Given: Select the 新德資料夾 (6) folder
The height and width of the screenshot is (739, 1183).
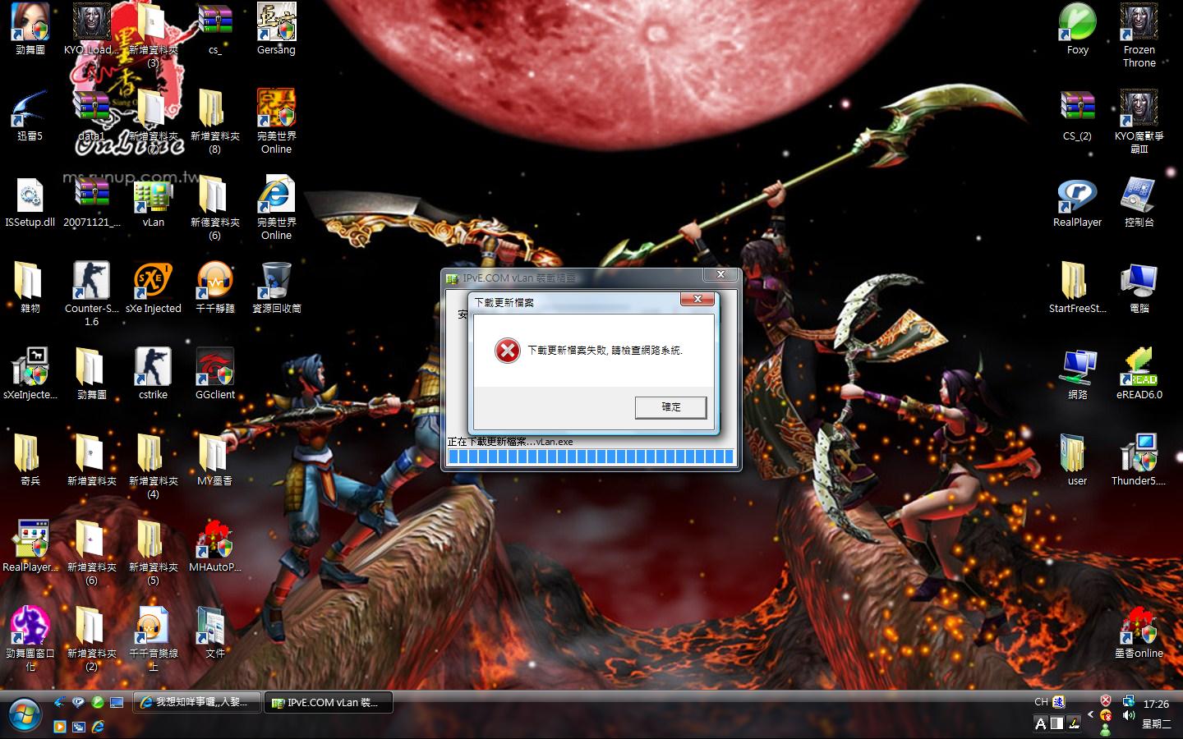Looking at the screenshot, I should tap(215, 208).
